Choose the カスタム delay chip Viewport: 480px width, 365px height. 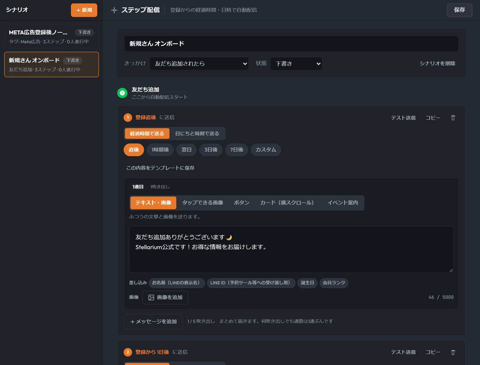266,150
